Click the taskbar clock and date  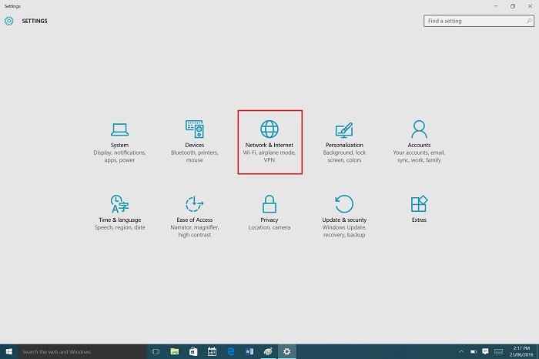[x=521, y=351]
